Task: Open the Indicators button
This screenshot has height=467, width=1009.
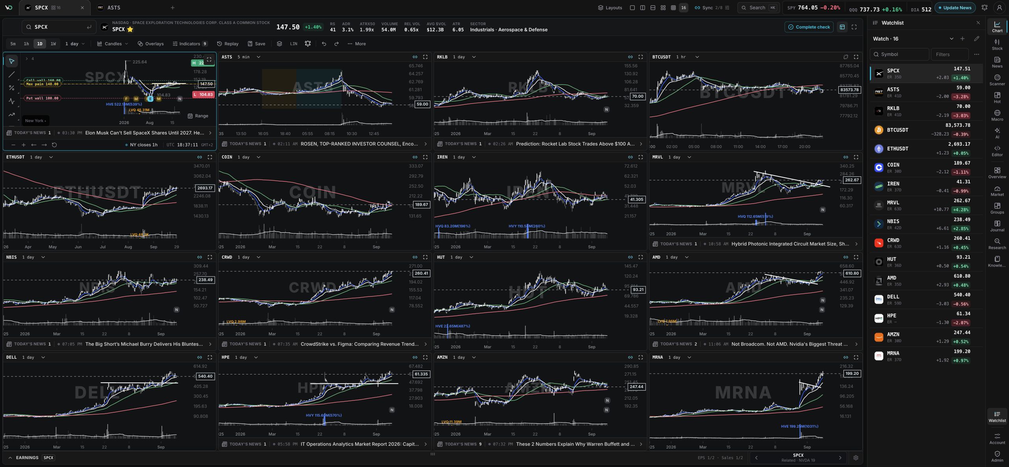Action: click(190, 44)
